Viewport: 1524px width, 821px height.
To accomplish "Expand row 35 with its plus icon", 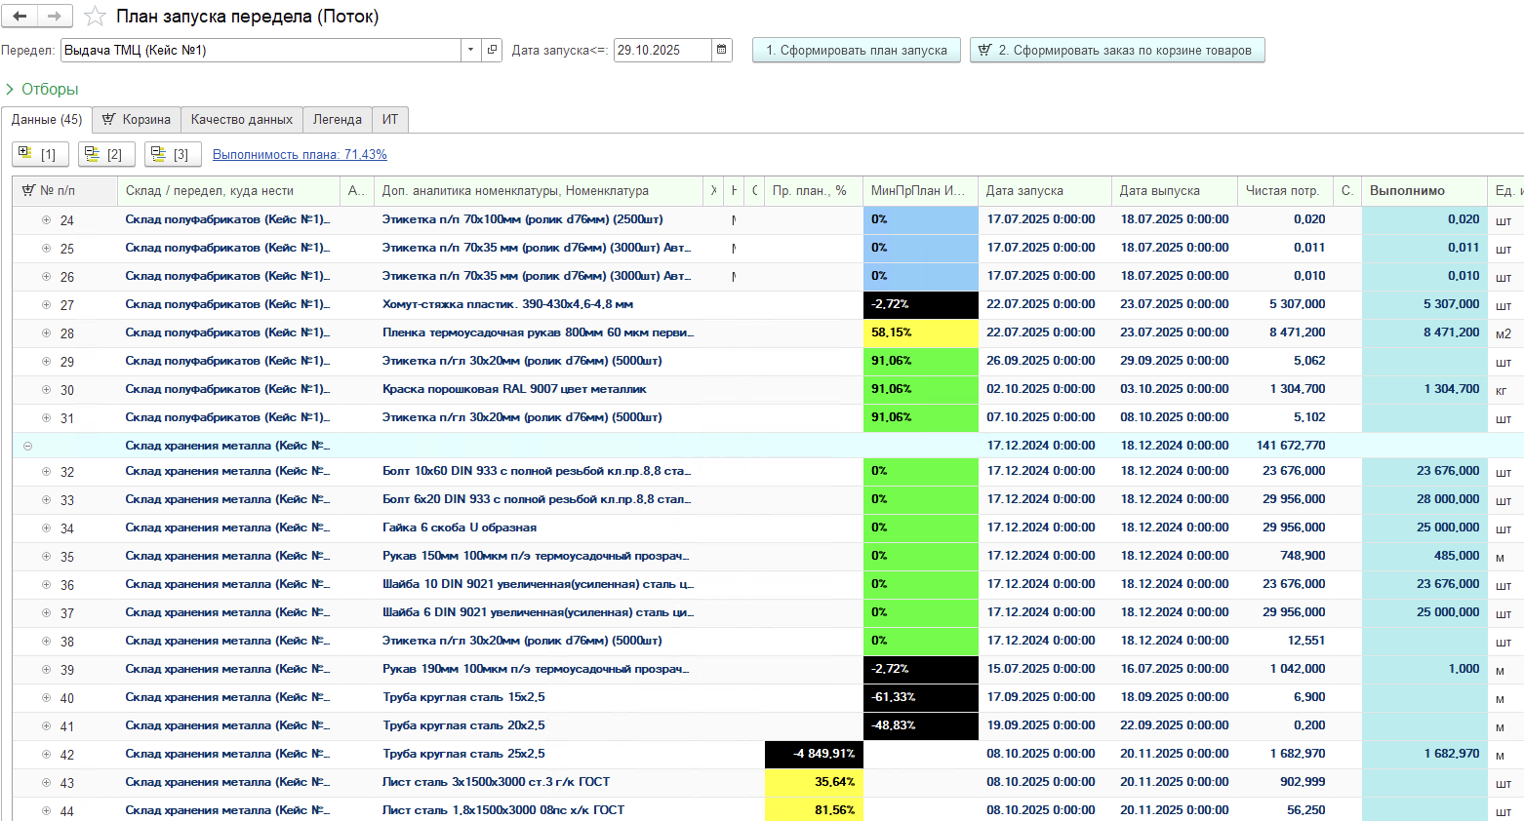I will click(x=46, y=557).
